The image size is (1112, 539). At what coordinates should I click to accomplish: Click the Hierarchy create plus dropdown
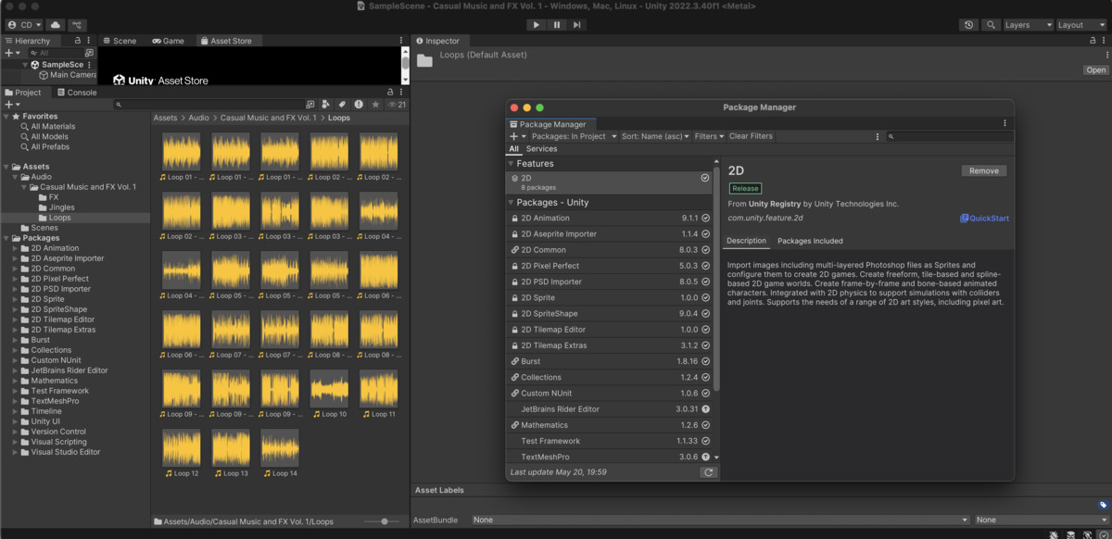(12, 53)
